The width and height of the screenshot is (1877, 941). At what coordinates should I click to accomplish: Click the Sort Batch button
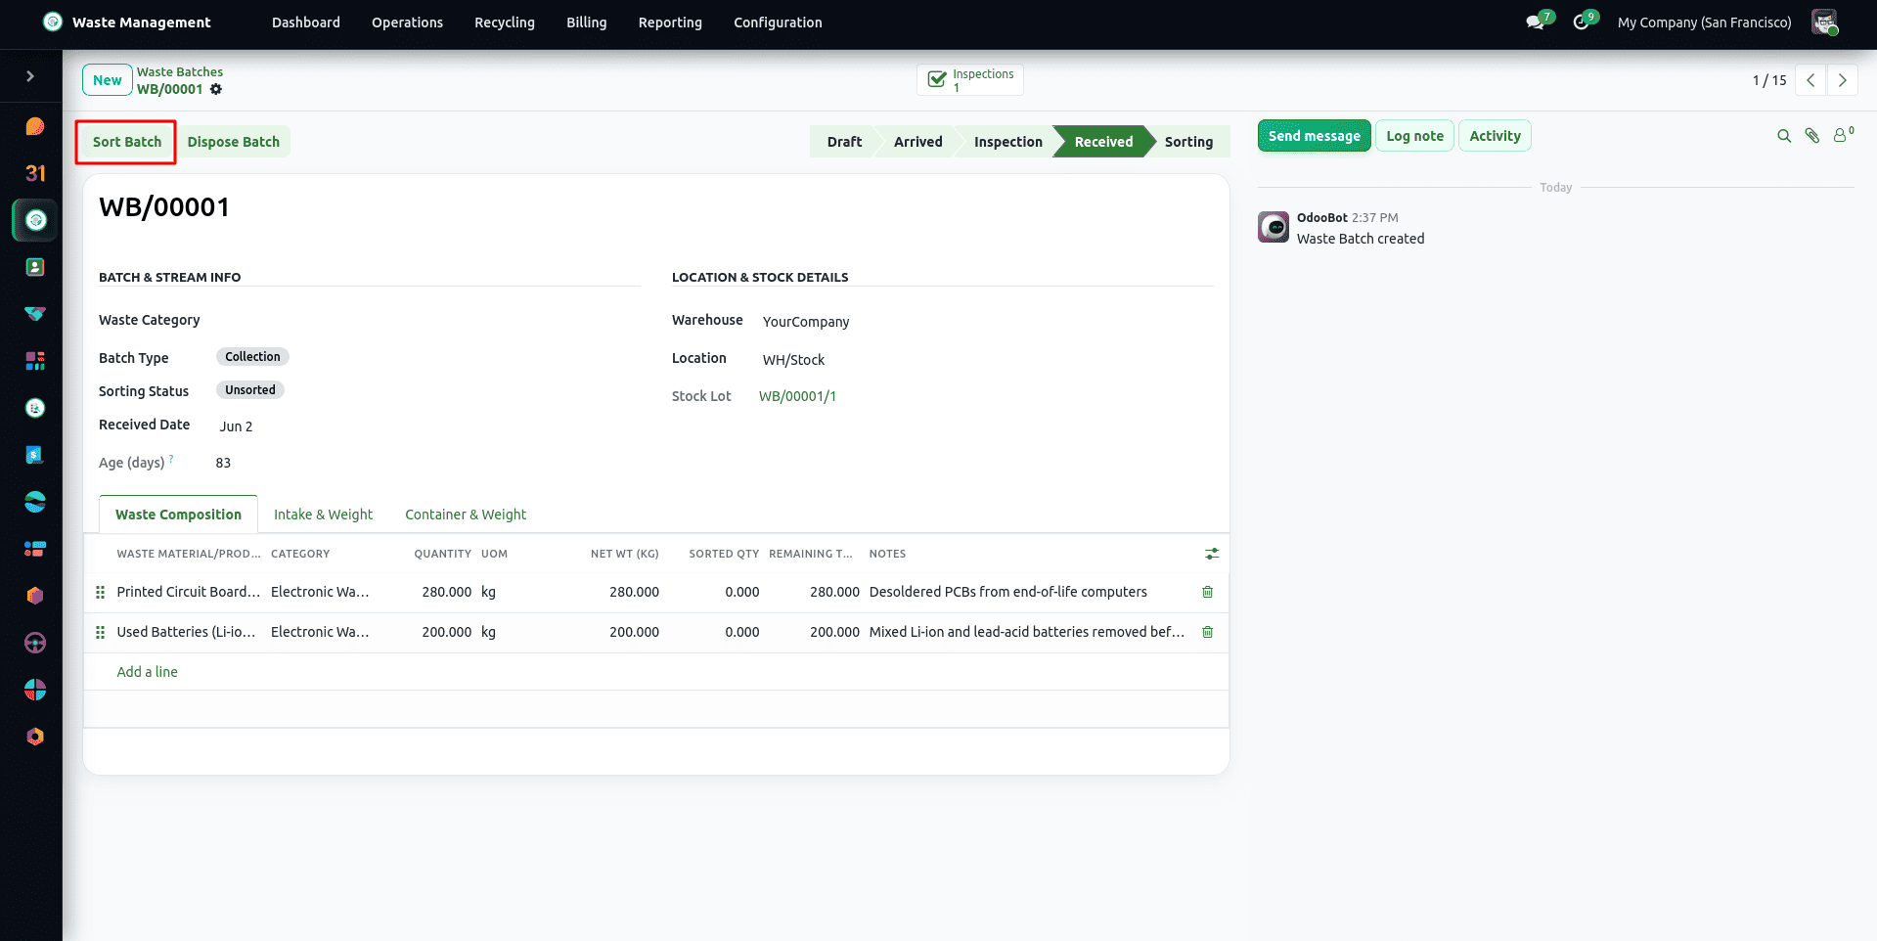click(x=127, y=142)
